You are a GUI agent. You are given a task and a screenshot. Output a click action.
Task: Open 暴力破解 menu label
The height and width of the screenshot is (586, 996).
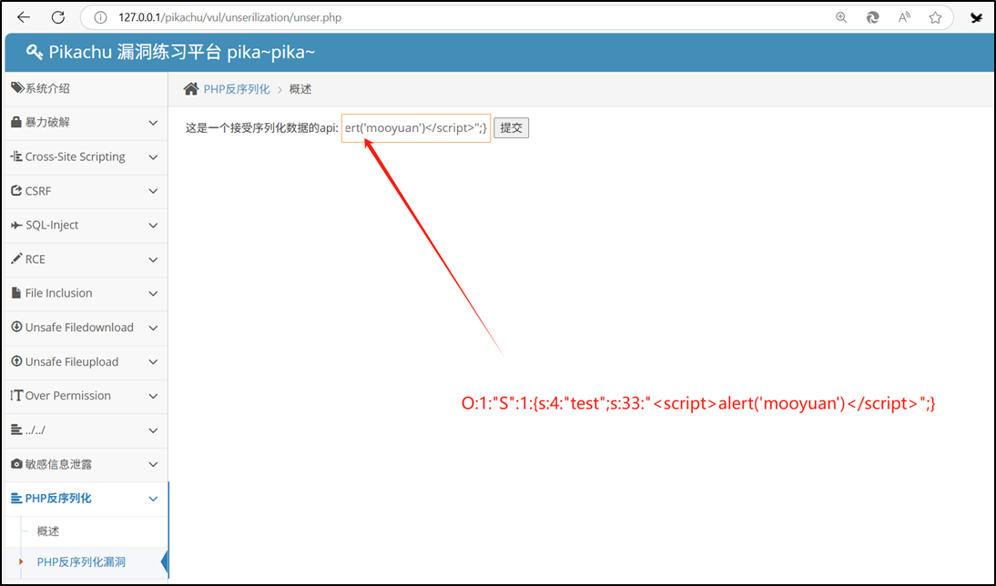[47, 123]
